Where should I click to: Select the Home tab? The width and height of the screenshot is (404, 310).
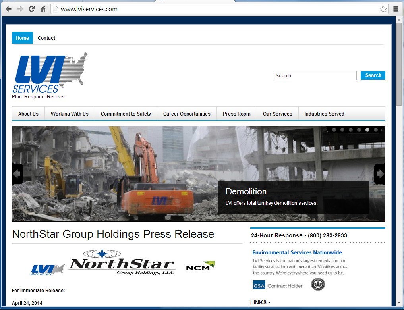22,38
